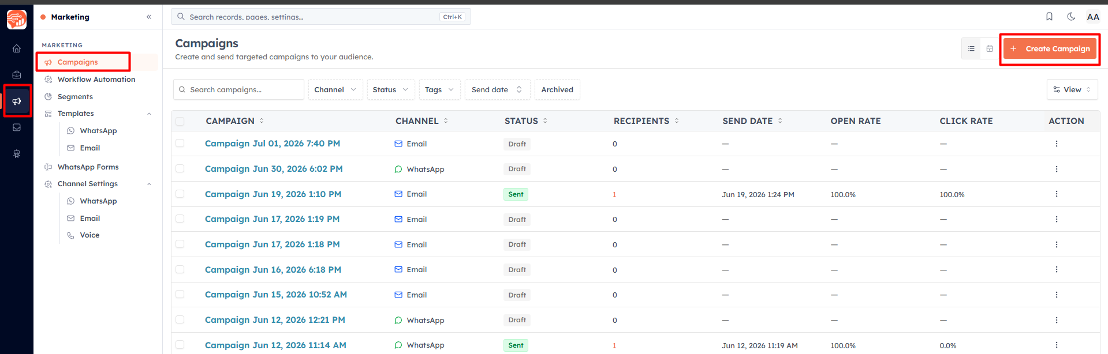Open Campaign Jun 30, 2026 6:02 PM link
This screenshot has height=354, width=1108.
coord(274,169)
